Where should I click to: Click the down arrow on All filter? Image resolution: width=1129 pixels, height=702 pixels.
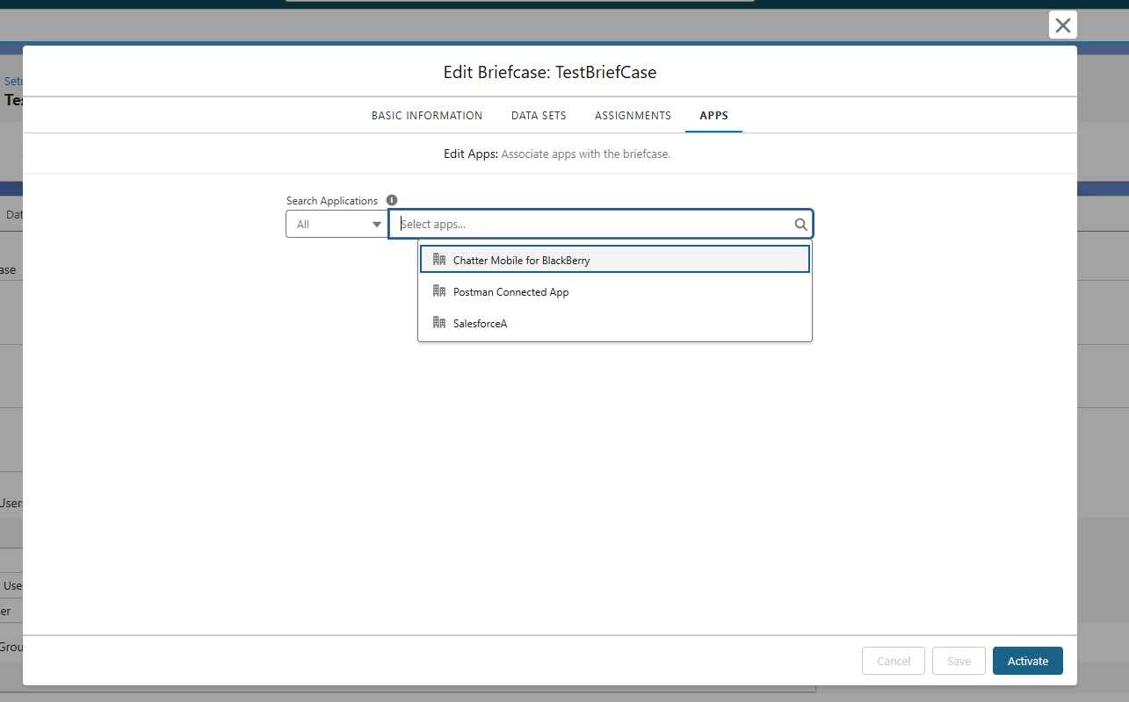[376, 225]
